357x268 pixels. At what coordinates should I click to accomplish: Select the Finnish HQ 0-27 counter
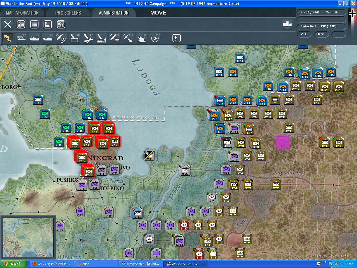45,114
